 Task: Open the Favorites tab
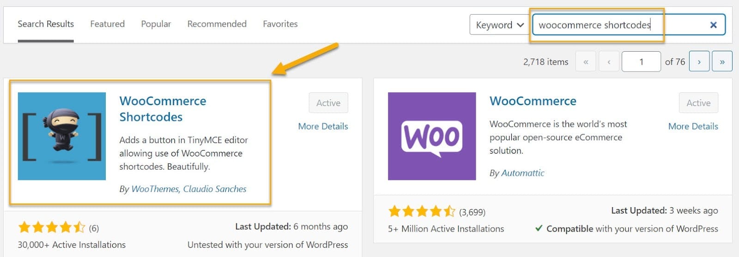coord(280,24)
